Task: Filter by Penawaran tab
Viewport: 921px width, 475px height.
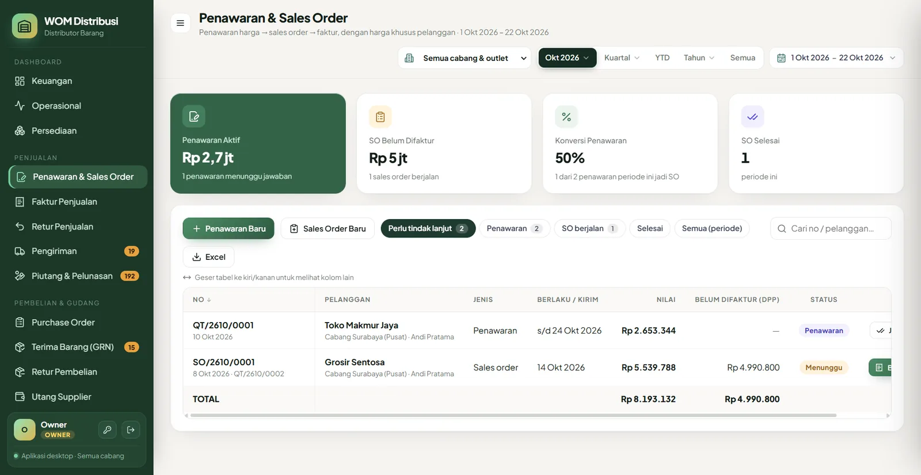Action: click(515, 228)
